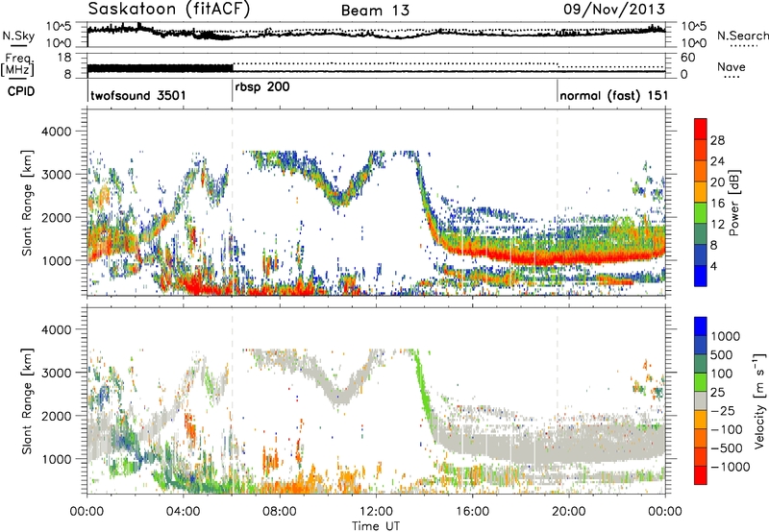The height and width of the screenshot is (532, 769).
Task: Click the "twofsound 3501" control program label
Action: coord(138,95)
